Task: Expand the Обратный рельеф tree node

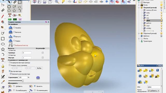Action: [x=139, y=33]
